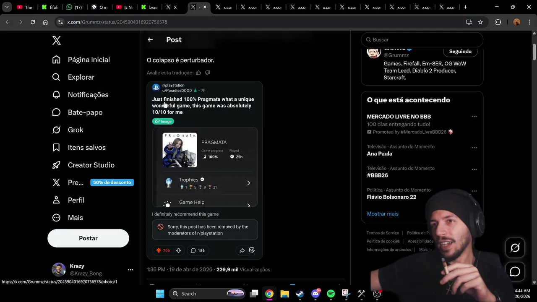Open Explorar in the sidebar
This screenshot has width=537, height=302.
[73, 77]
